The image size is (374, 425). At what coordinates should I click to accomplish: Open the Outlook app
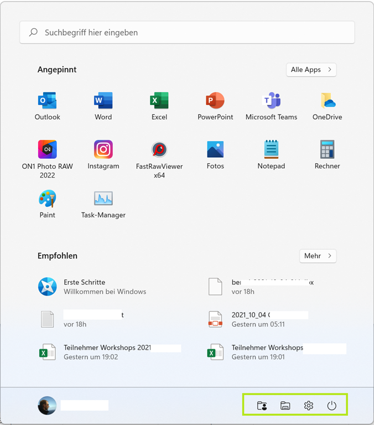tap(48, 102)
